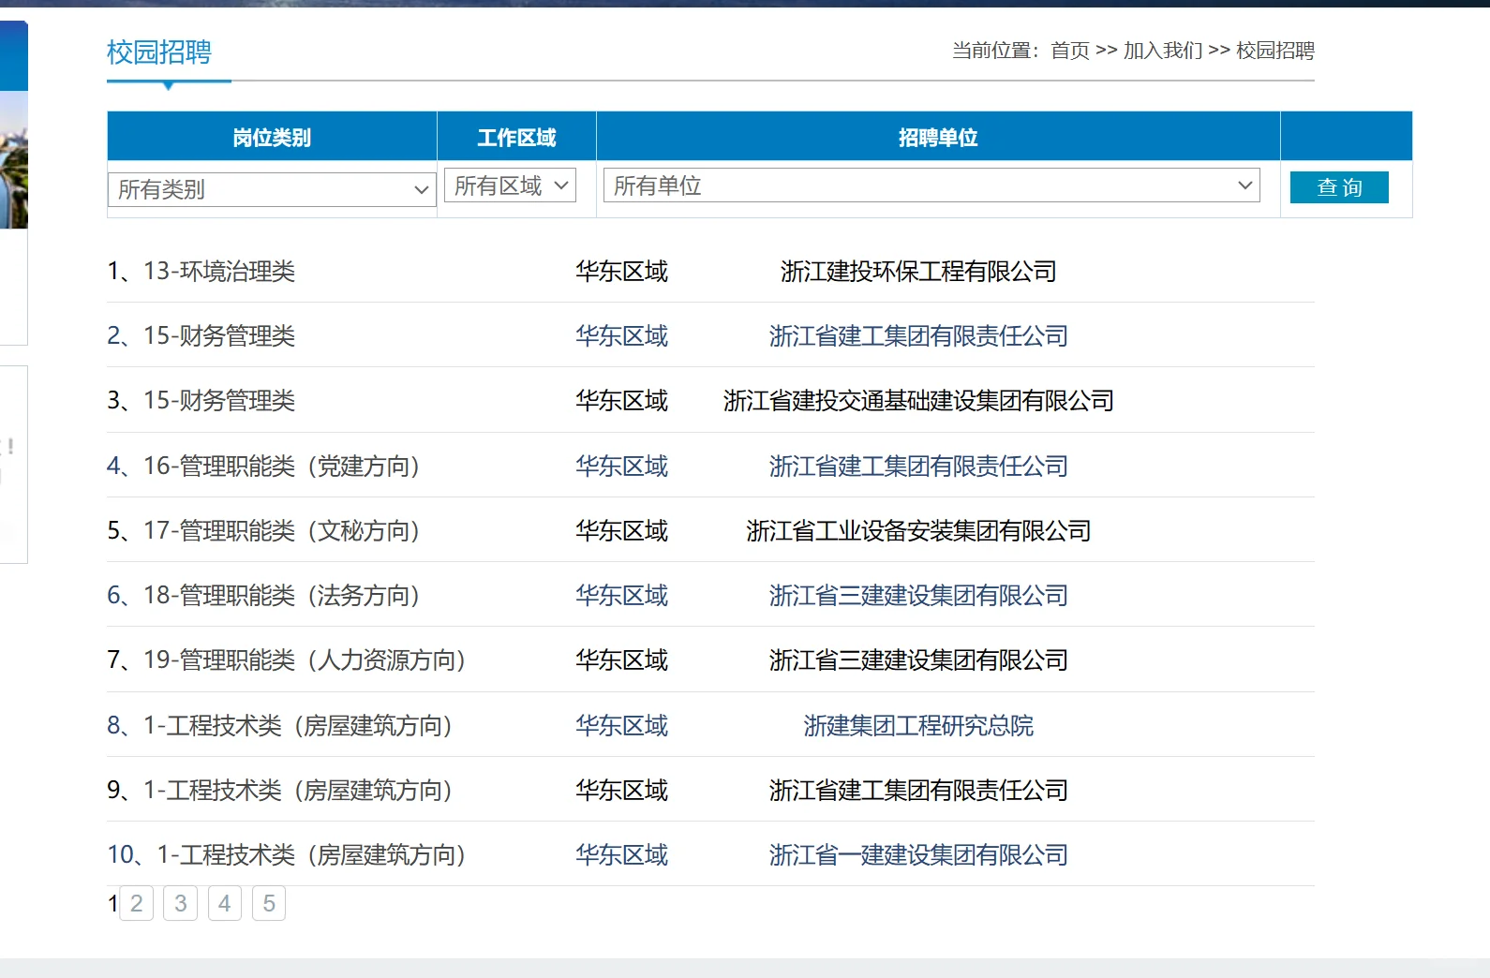1490x978 pixels.
Task: Click company 浙江省建投交通基础建设集团有限公司
Action: (x=918, y=401)
